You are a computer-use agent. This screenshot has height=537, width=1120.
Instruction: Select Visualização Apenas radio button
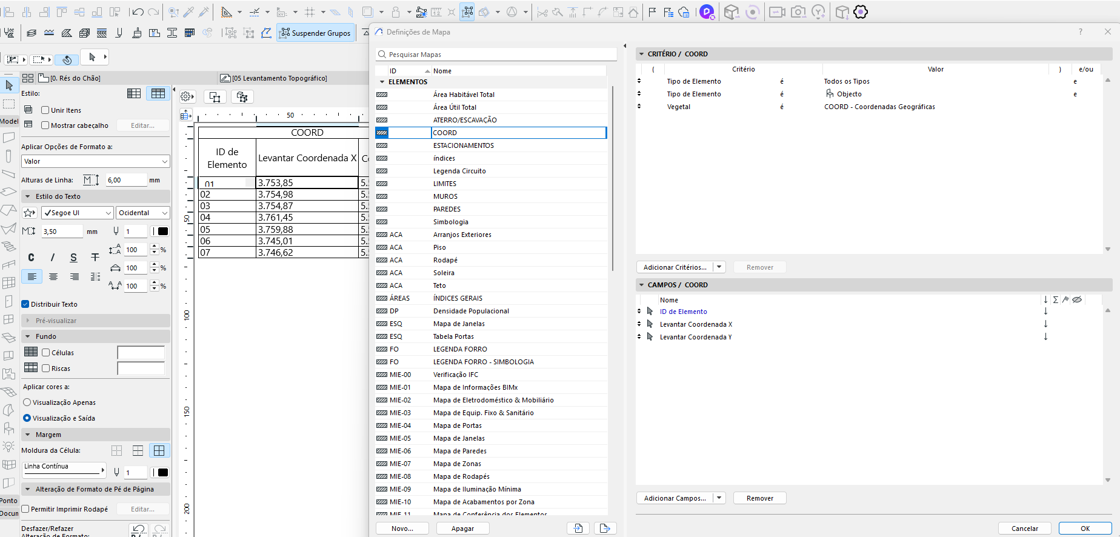[x=27, y=402]
